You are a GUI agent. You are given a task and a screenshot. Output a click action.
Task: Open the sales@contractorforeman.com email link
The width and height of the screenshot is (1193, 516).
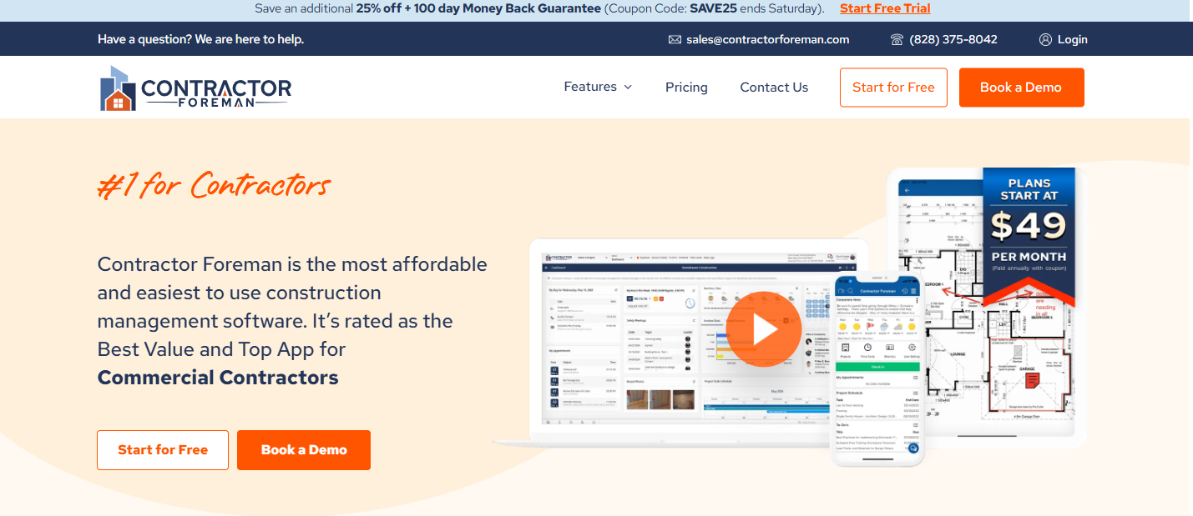767,39
